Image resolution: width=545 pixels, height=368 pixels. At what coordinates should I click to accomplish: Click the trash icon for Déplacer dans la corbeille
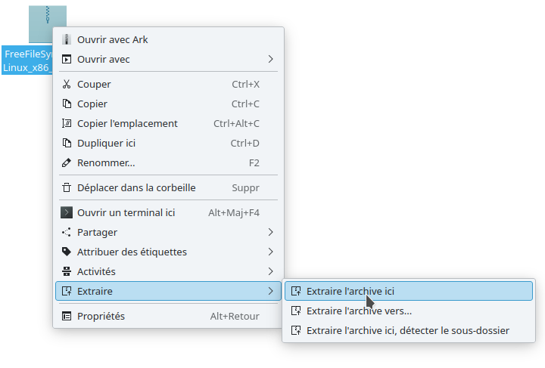pyautogui.click(x=67, y=188)
